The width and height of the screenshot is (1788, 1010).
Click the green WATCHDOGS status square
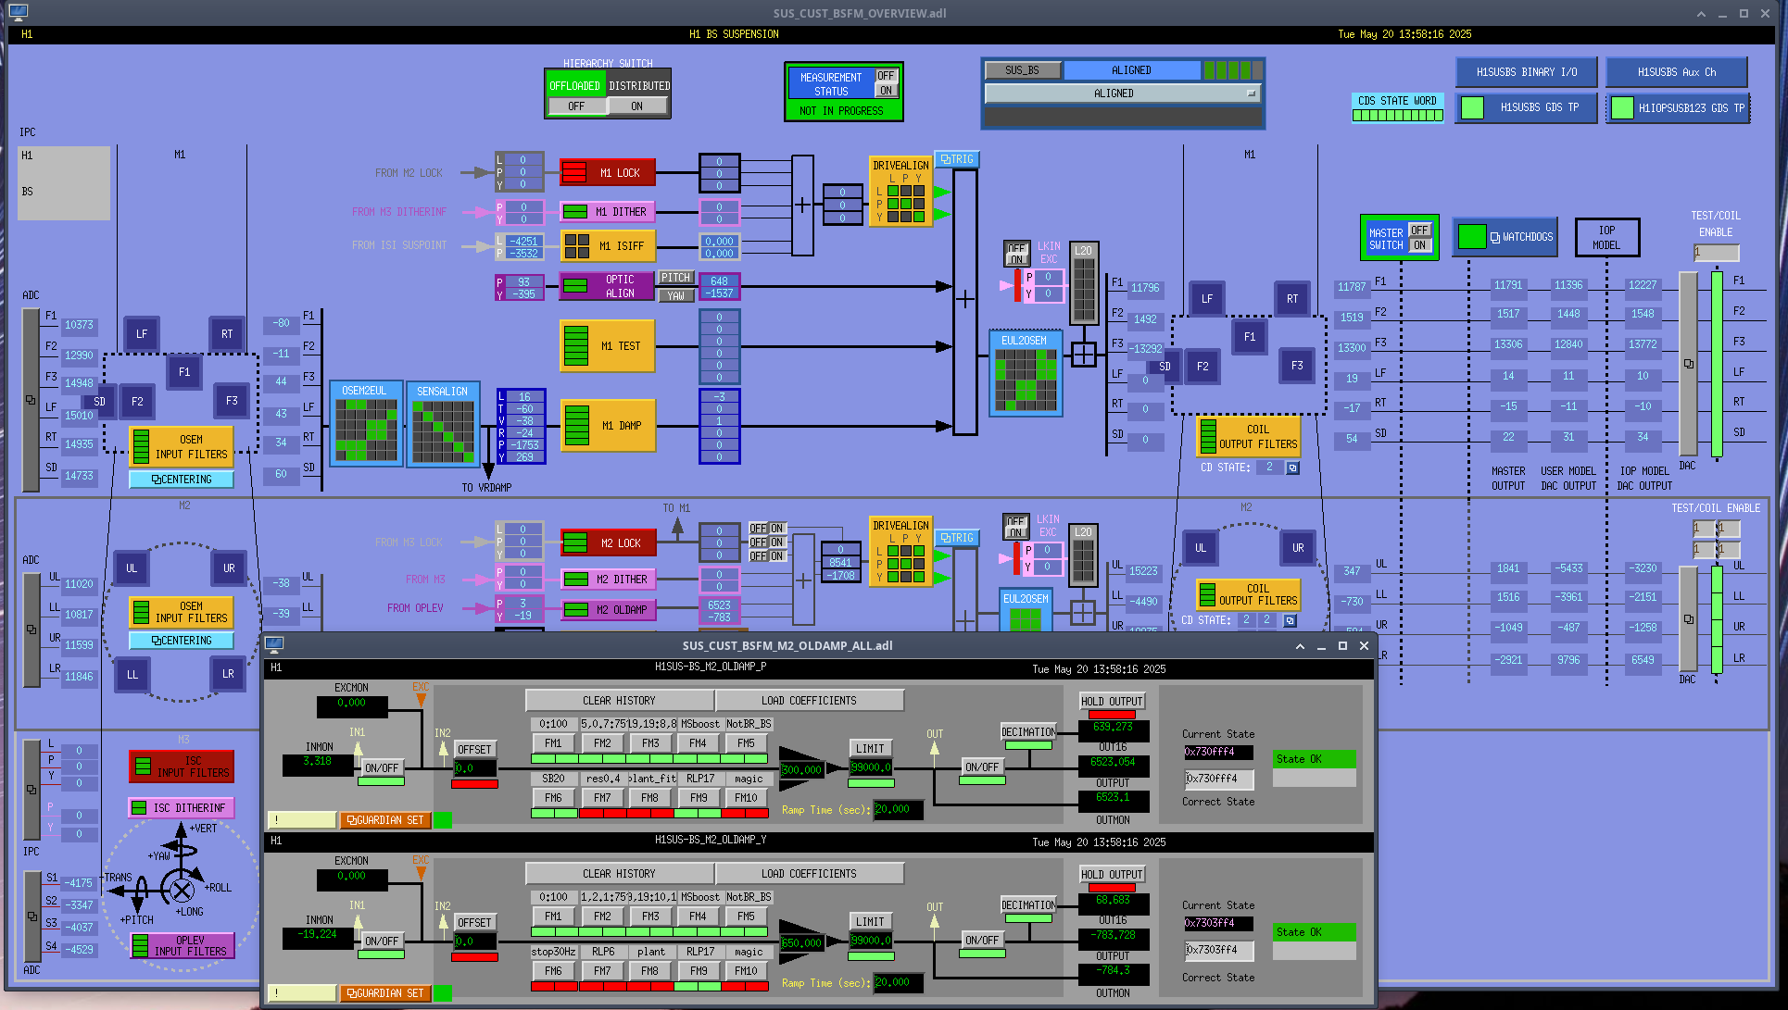[1471, 237]
